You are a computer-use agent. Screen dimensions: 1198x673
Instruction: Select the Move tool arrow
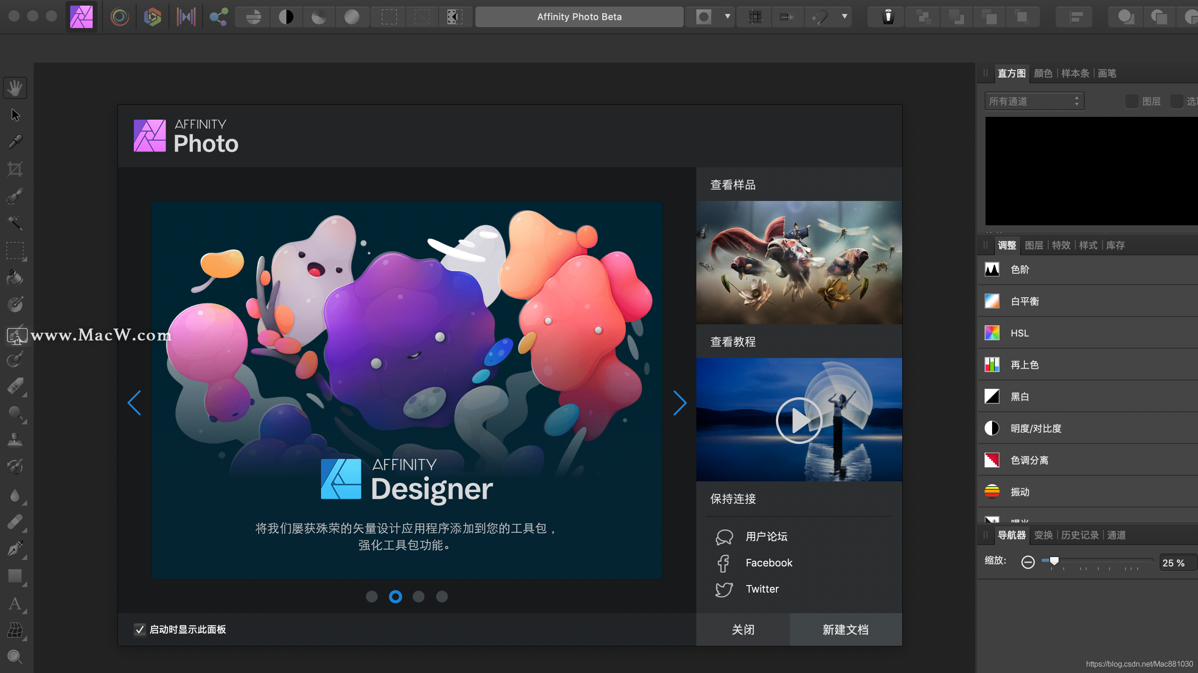[15, 115]
